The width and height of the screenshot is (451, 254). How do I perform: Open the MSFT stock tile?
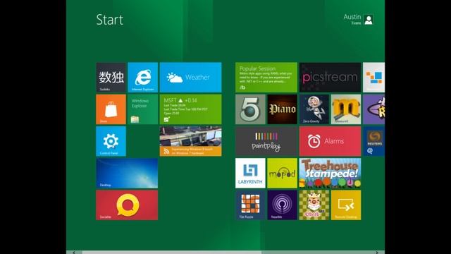(190, 109)
